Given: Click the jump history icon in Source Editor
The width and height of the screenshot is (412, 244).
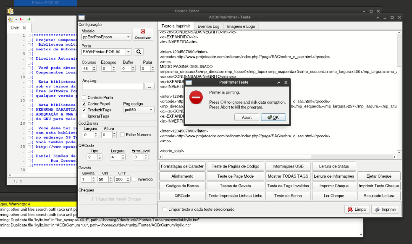Looking at the screenshot, I should (x=11, y=19).
